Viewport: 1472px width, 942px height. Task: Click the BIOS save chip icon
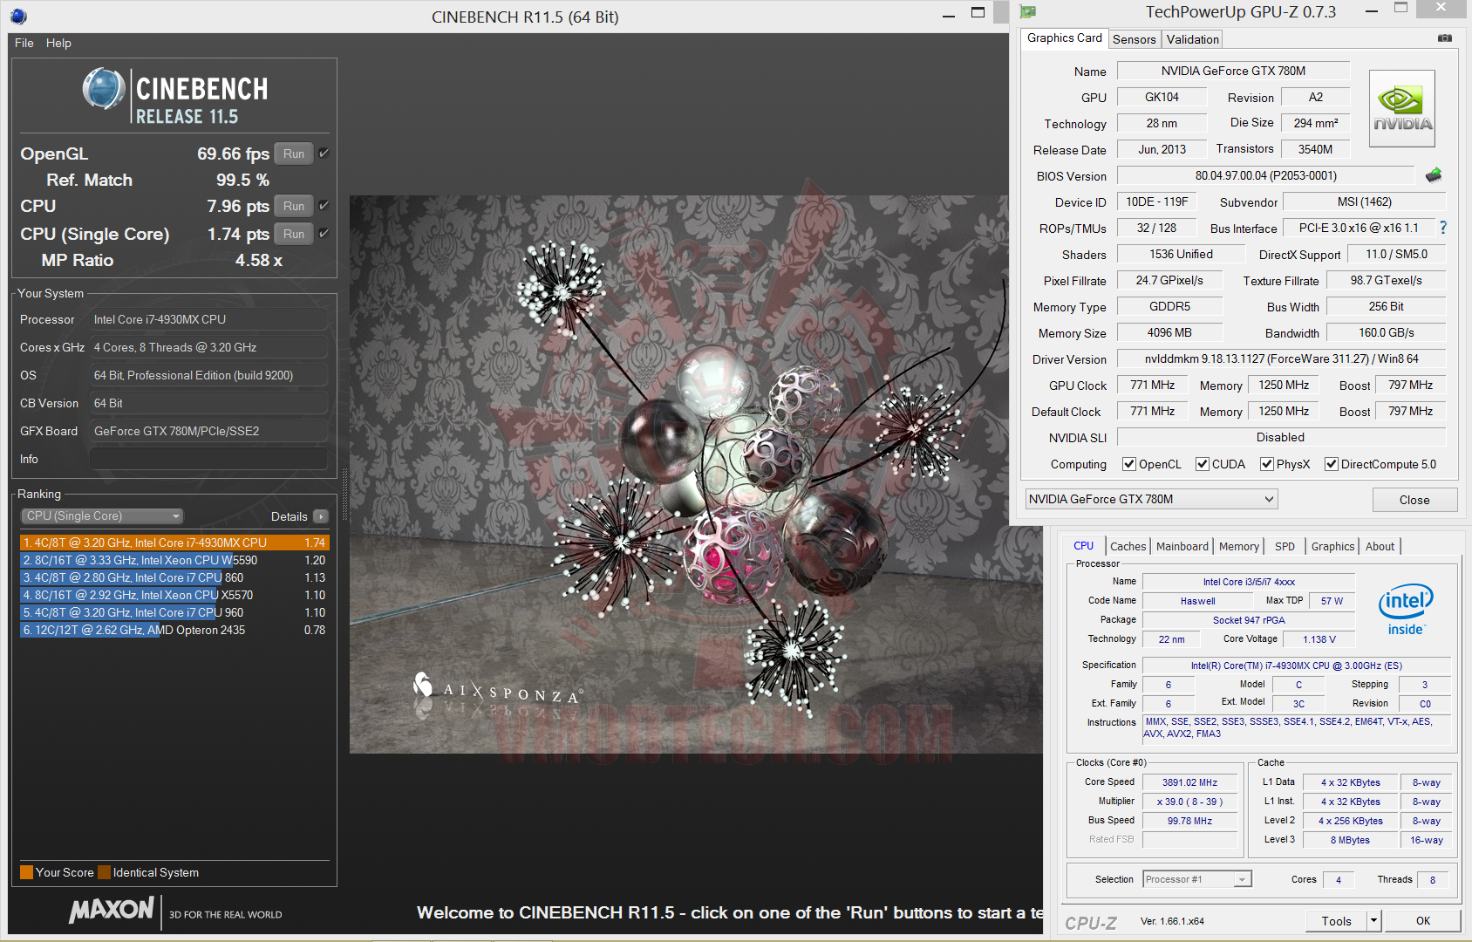(x=1433, y=175)
